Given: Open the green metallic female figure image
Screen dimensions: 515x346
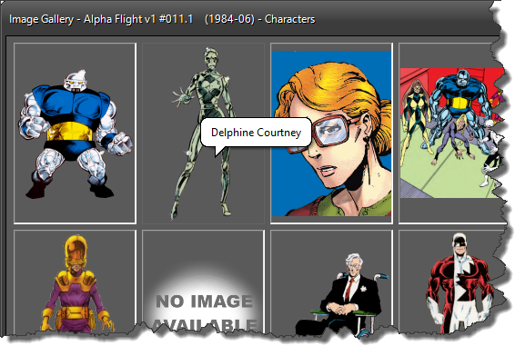Looking at the screenshot, I should [203, 133].
